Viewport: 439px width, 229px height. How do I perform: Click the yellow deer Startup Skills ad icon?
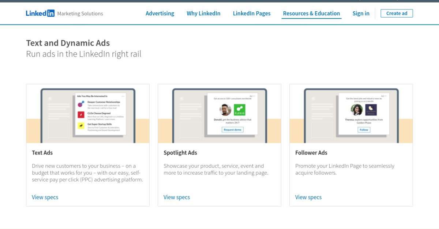81,126
